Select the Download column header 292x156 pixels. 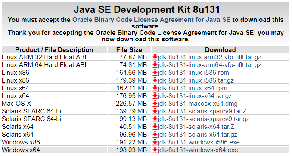221,50
